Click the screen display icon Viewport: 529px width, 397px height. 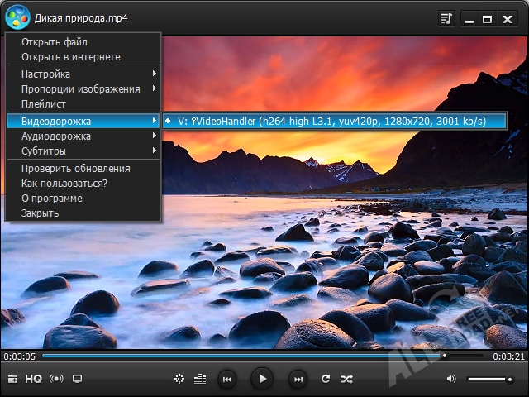[78, 379]
